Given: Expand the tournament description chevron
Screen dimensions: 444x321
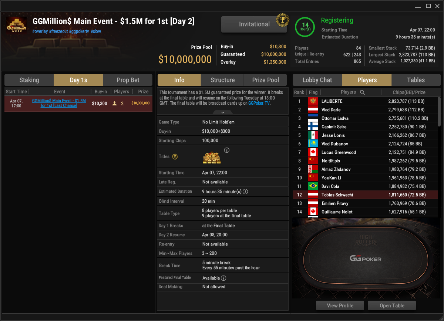Looking at the screenshot, I should (222, 112).
